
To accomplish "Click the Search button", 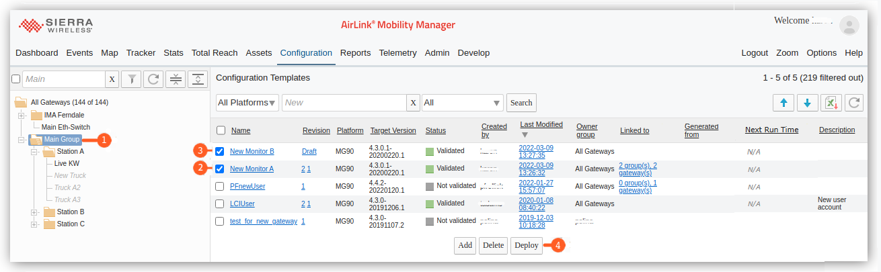I will point(521,103).
